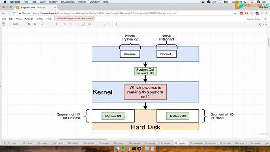Open the insert plus dropdown
Viewport: 270px width, 152px height.
pos(117,24)
